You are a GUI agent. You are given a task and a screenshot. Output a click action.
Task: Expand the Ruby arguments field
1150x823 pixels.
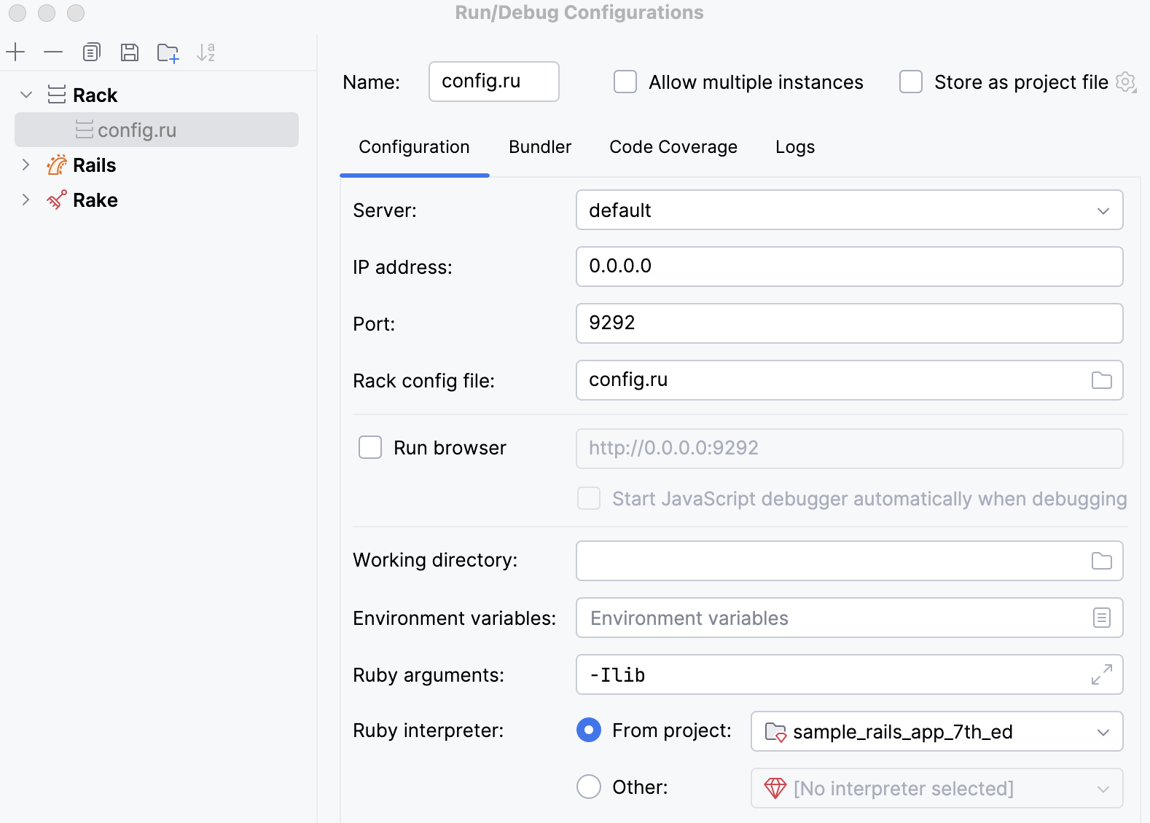[x=1101, y=674]
